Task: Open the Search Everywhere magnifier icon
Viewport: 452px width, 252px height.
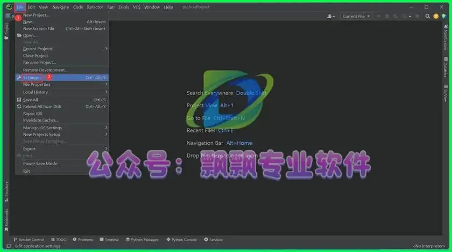Action: coord(427,17)
